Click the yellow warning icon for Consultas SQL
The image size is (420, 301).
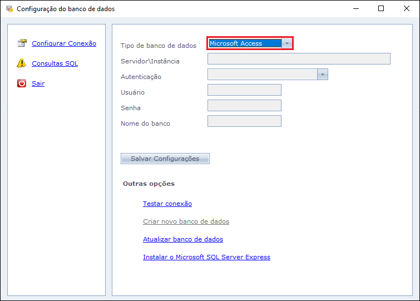[x=22, y=63]
